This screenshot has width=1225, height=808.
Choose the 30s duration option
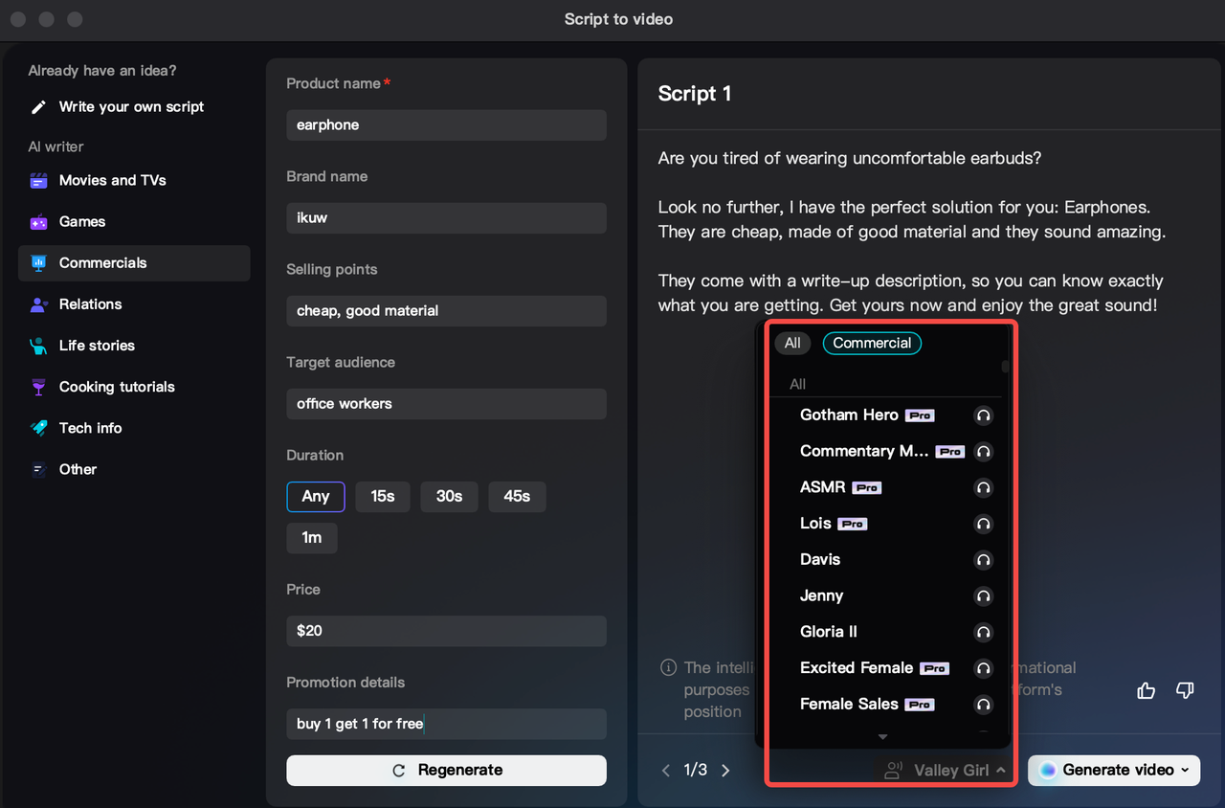click(x=449, y=496)
